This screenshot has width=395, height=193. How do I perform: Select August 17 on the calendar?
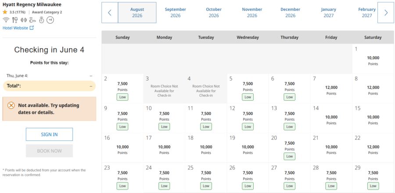point(164,148)
